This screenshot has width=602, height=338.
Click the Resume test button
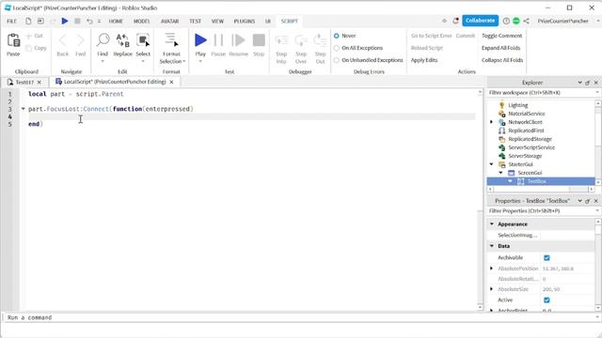pos(238,39)
